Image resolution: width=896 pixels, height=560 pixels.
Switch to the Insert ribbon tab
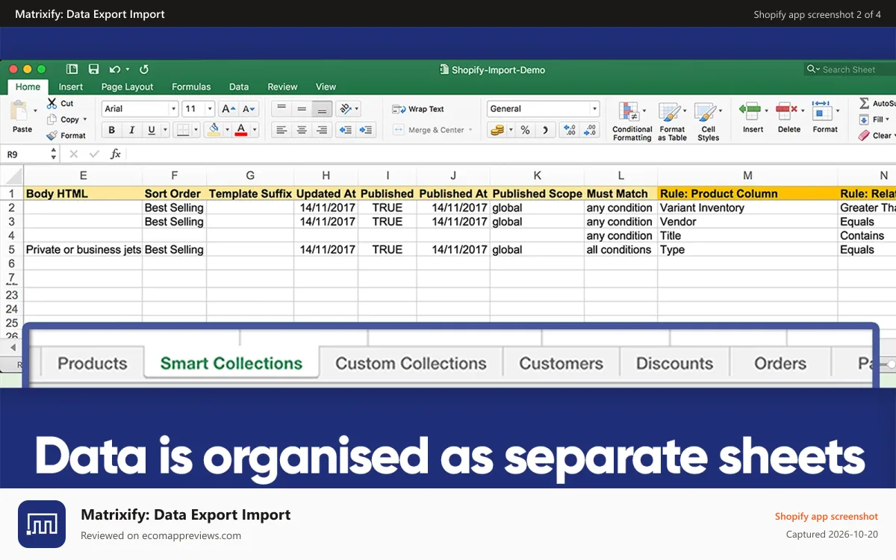[71, 87]
